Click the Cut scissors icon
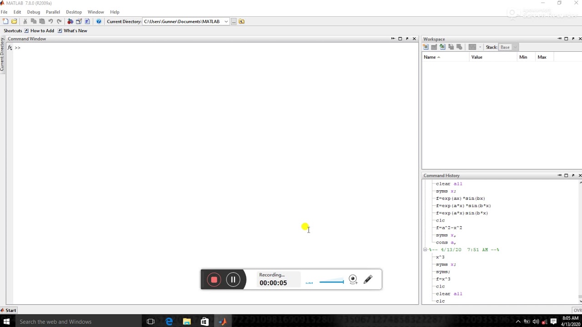This screenshot has width=582, height=327. [x=25, y=21]
